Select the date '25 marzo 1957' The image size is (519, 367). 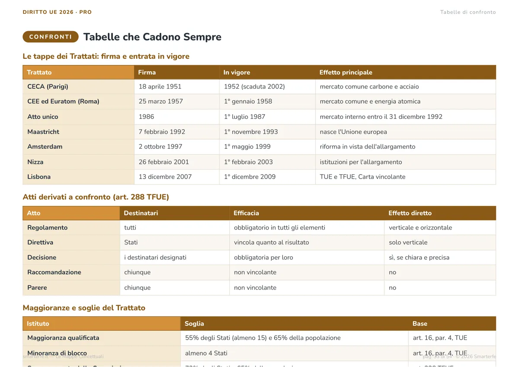161,102
